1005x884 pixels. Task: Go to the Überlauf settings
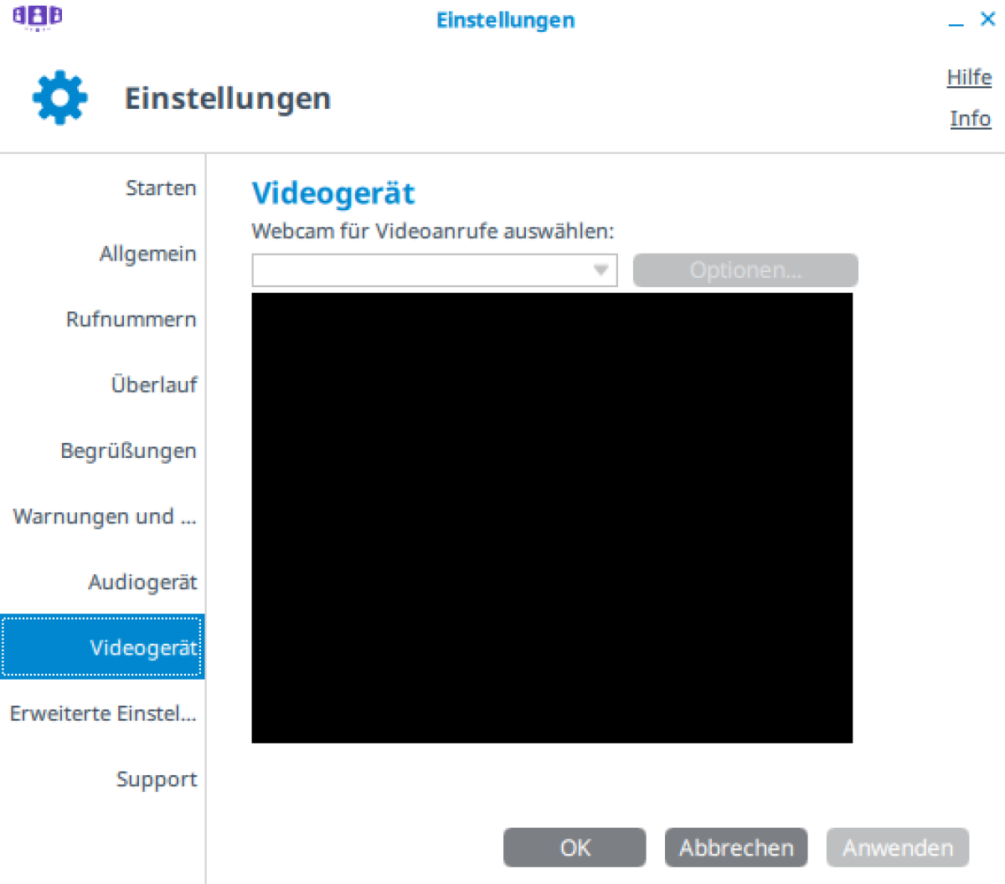pos(154,385)
